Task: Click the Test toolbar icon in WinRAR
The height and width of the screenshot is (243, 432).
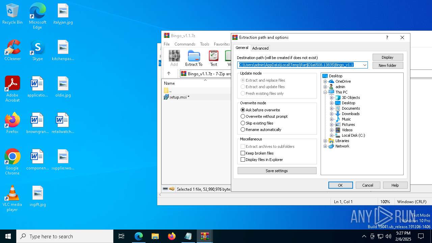Action: pos(214,58)
